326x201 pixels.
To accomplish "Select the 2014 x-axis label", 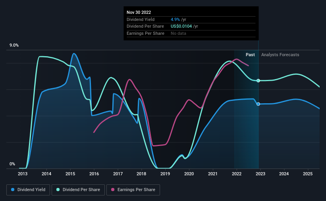I will pyautogui.click(x=46, y=174).
